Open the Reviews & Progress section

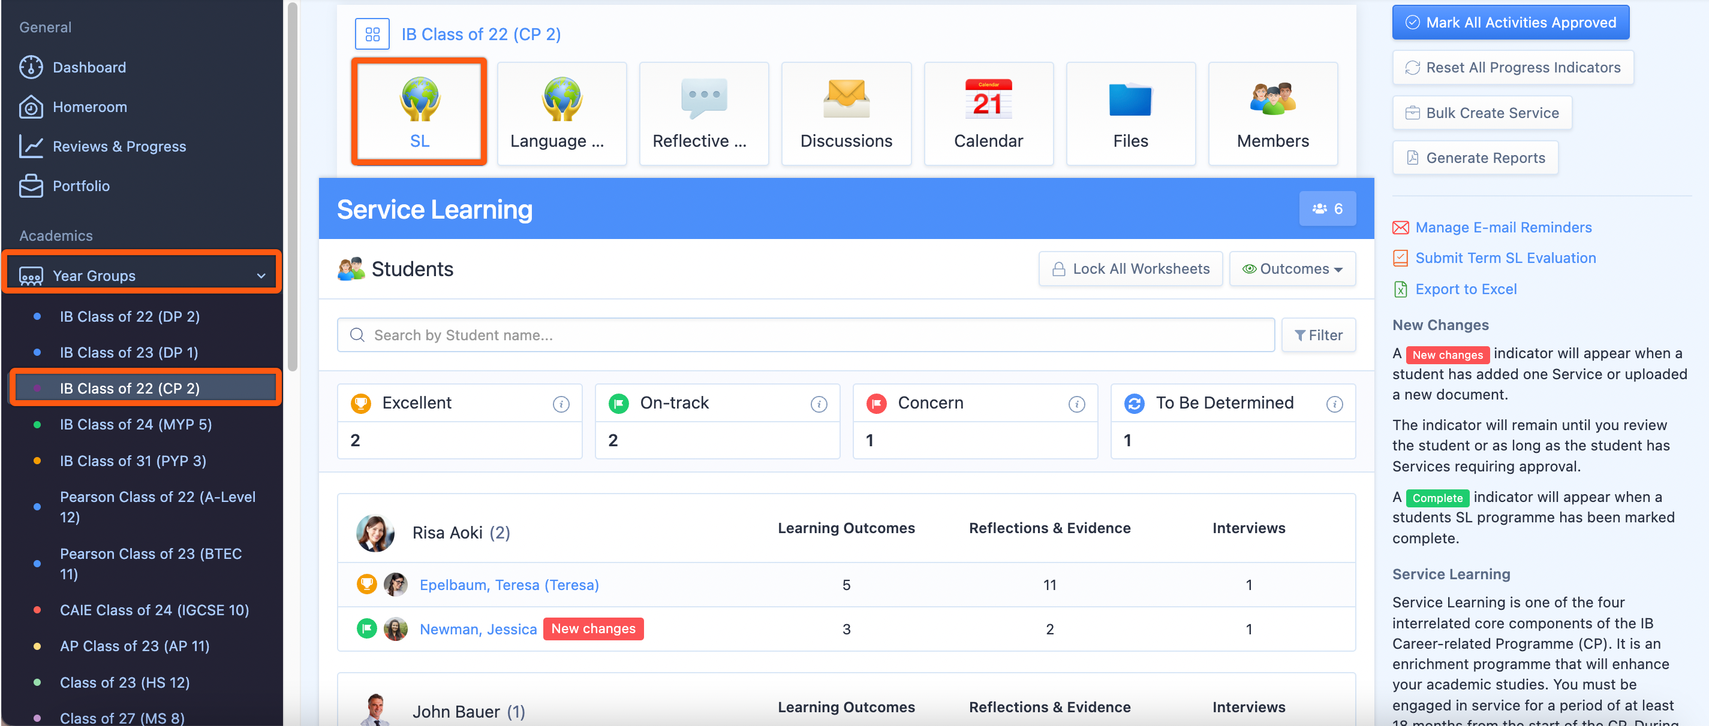tap(119, 146)
